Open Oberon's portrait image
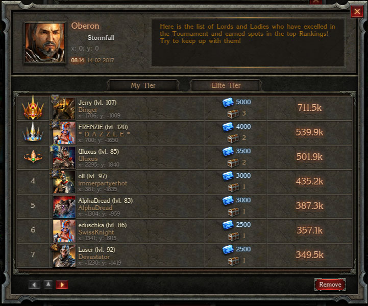This screenshot has height=306, width=368. [x=44, y=42]
